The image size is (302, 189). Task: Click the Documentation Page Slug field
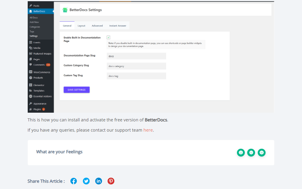[x=136, y=56]
